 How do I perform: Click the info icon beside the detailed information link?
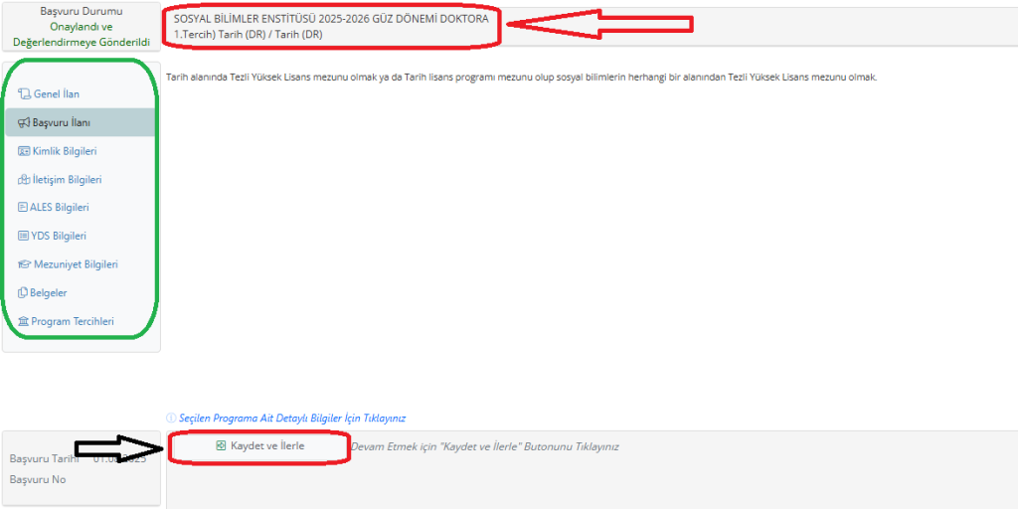tap(171, 419)
